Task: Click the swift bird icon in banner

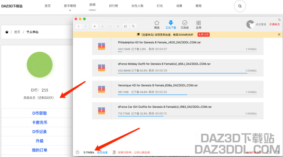Action: click(138, 34)
